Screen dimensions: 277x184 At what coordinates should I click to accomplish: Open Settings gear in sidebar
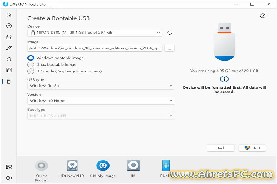[9, 178]
